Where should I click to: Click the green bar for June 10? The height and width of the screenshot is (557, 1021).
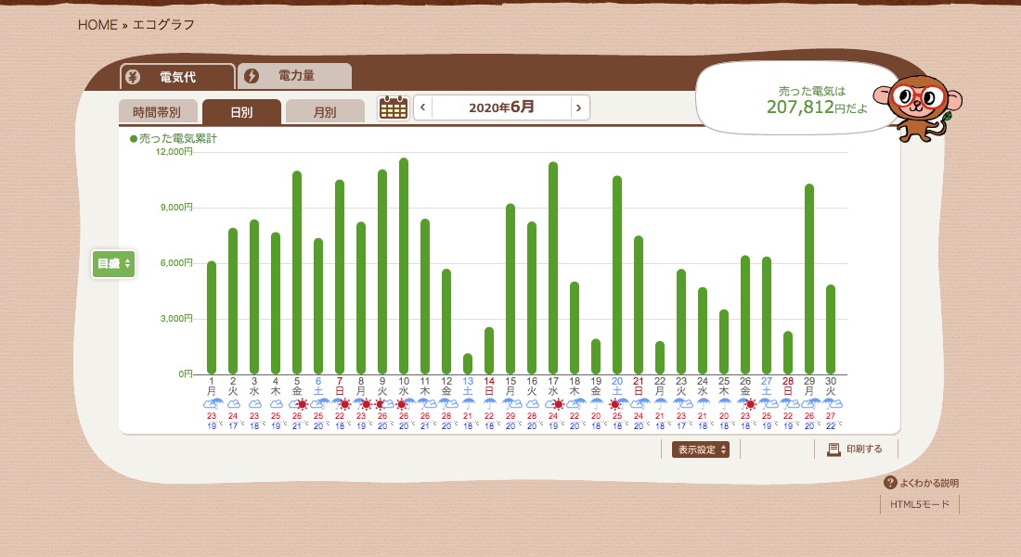pos(404,266)
